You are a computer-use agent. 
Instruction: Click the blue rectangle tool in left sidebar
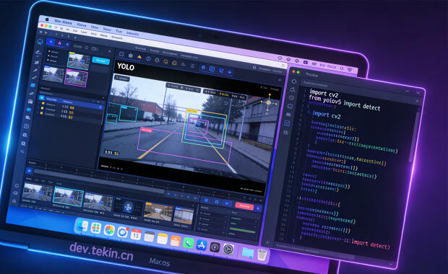[x=33, y=85]
